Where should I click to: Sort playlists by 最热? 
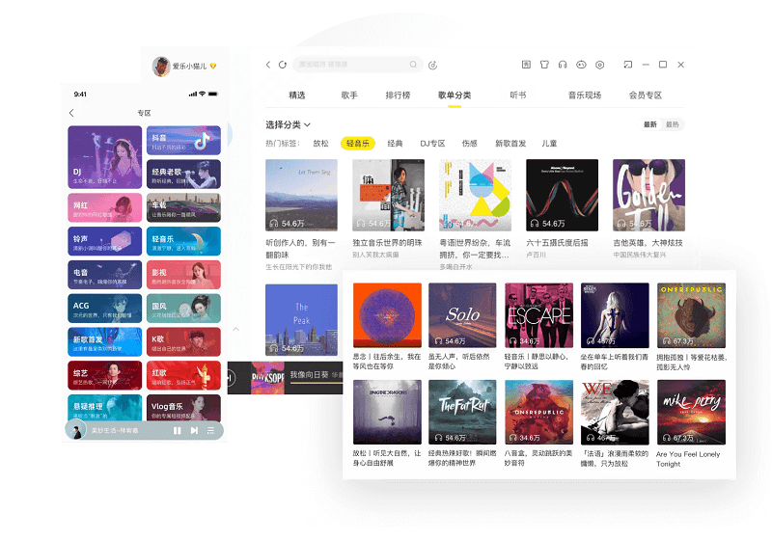tap(672, 124)
